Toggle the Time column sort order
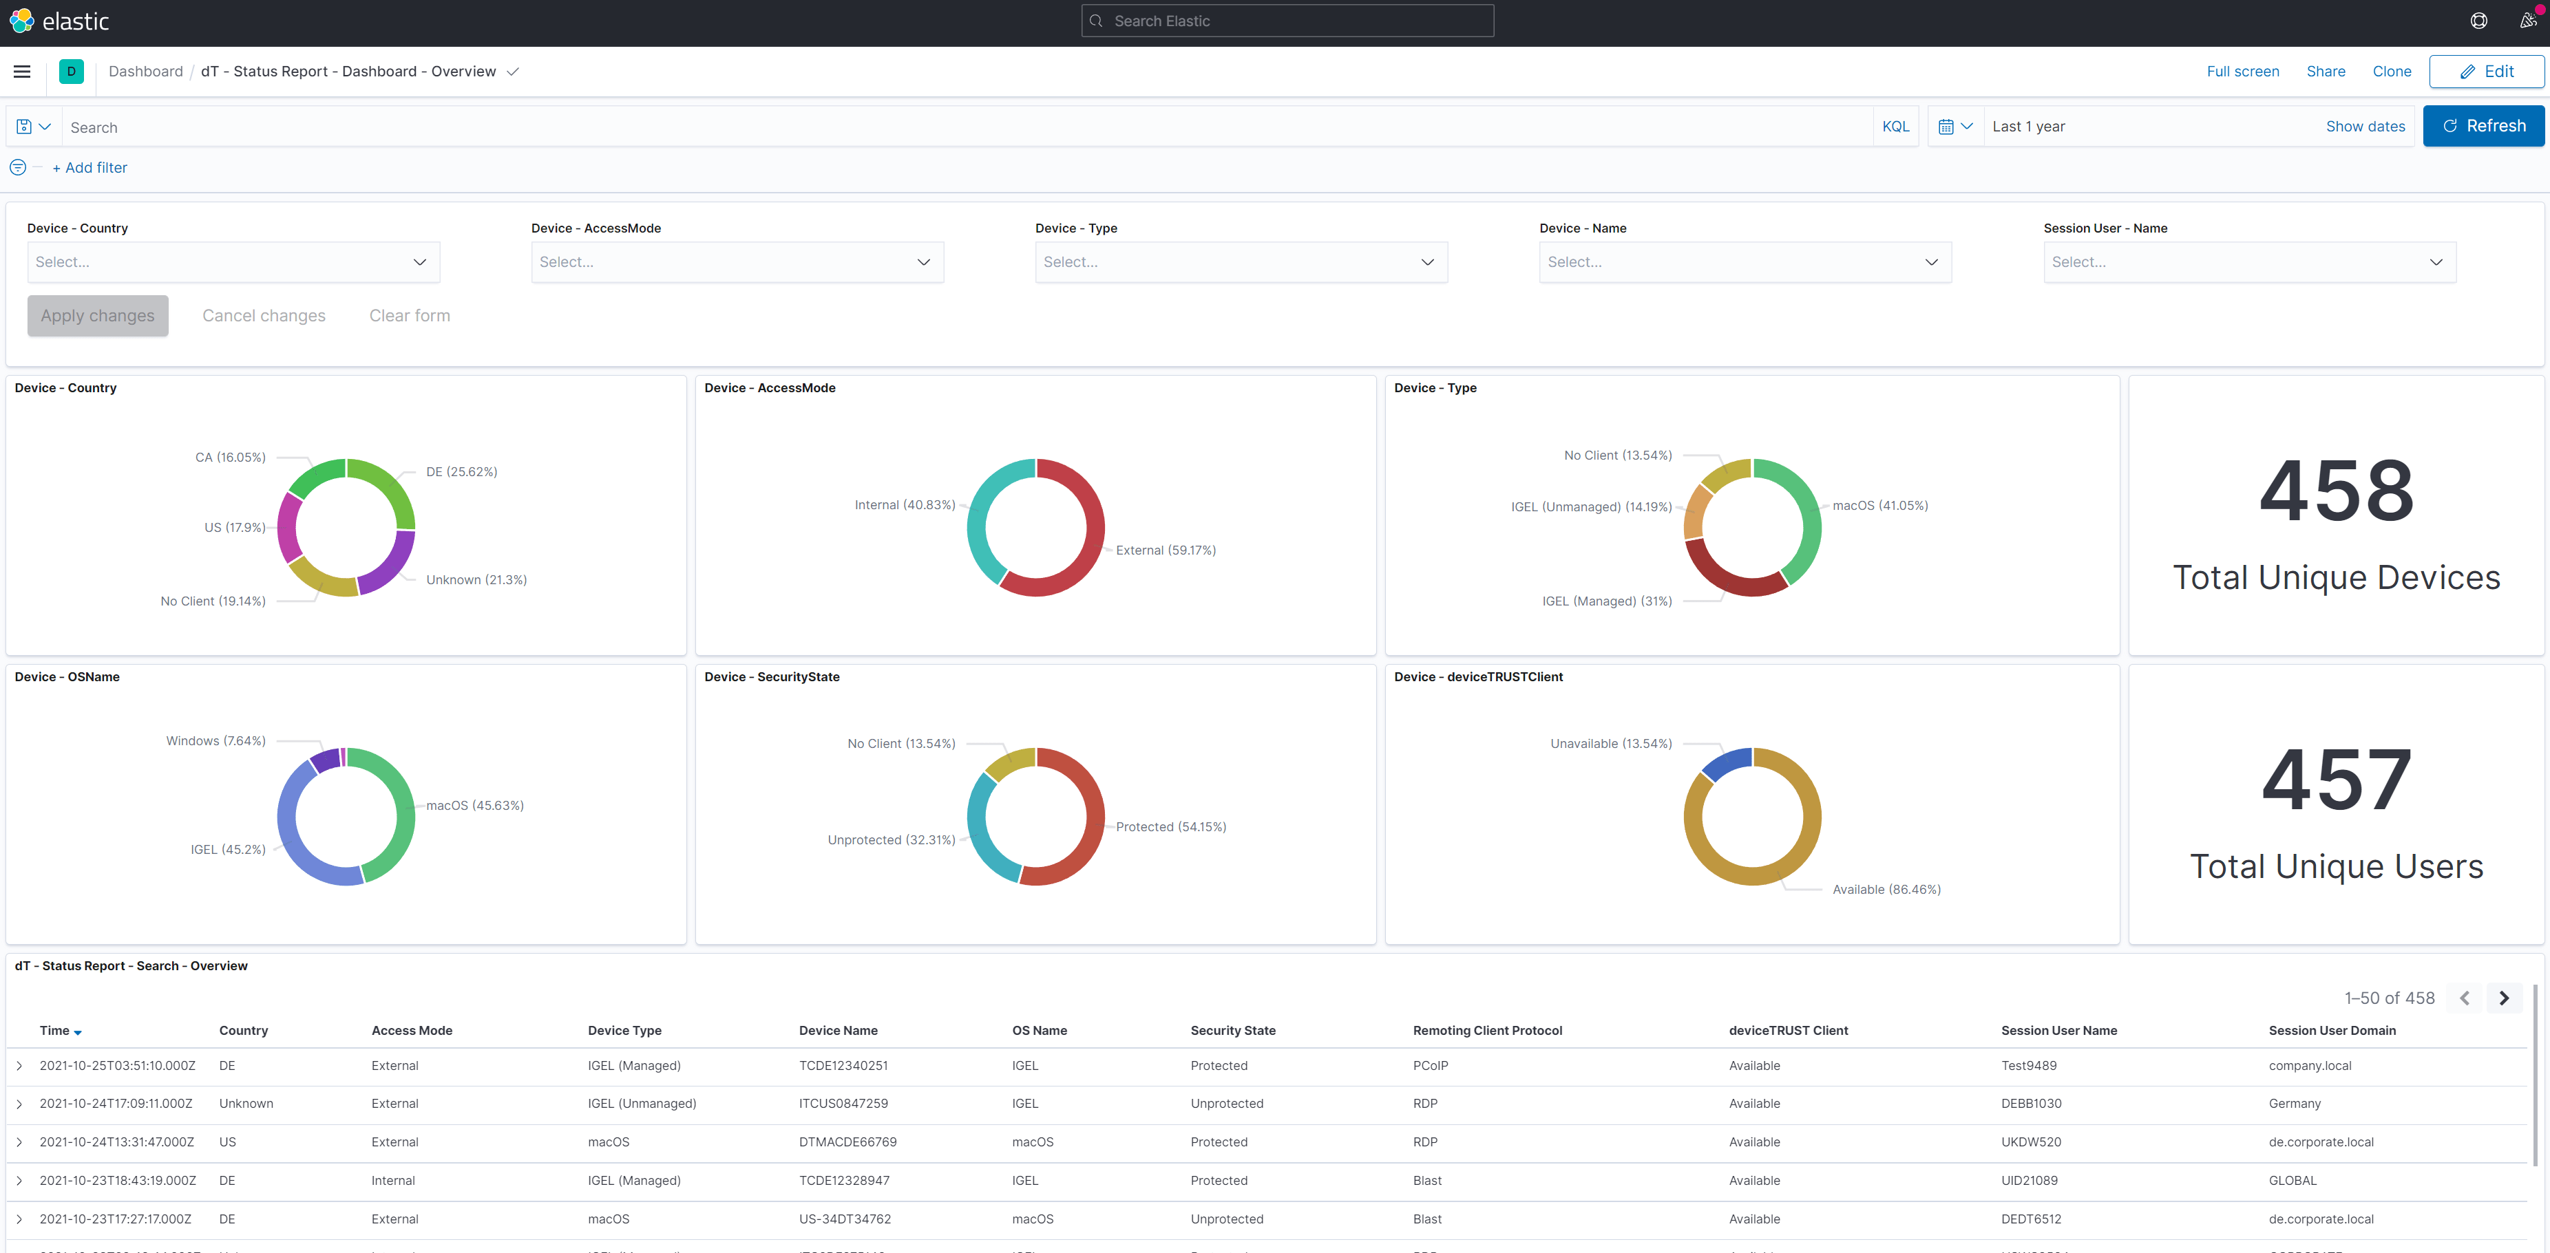The height and width of the screenshot is (1253, 2550). click(x=61, y=1030)
